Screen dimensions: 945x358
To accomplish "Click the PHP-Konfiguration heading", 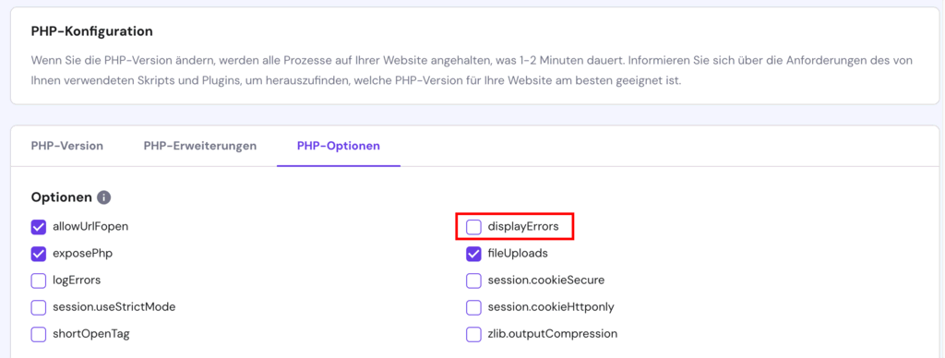I will click(x=91, y=31).
